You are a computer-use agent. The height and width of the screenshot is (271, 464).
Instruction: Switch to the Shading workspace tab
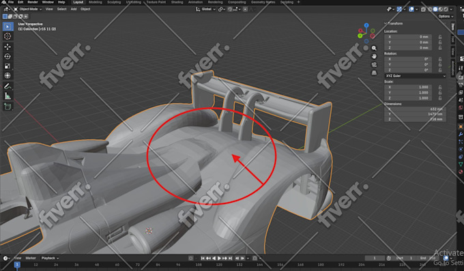click(x=177, y=2)
